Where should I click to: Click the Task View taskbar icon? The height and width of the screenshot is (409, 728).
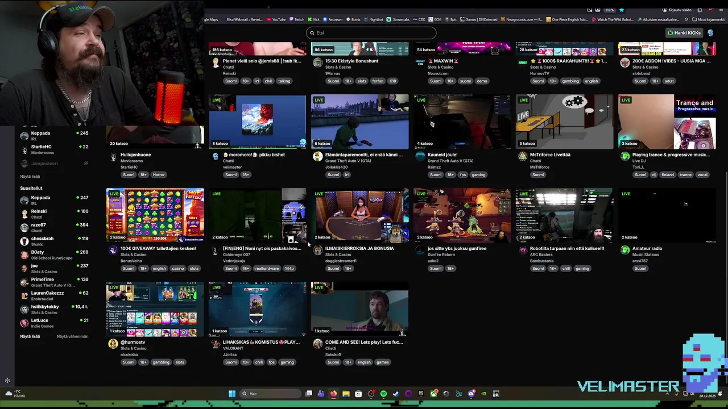click(308, 394)
